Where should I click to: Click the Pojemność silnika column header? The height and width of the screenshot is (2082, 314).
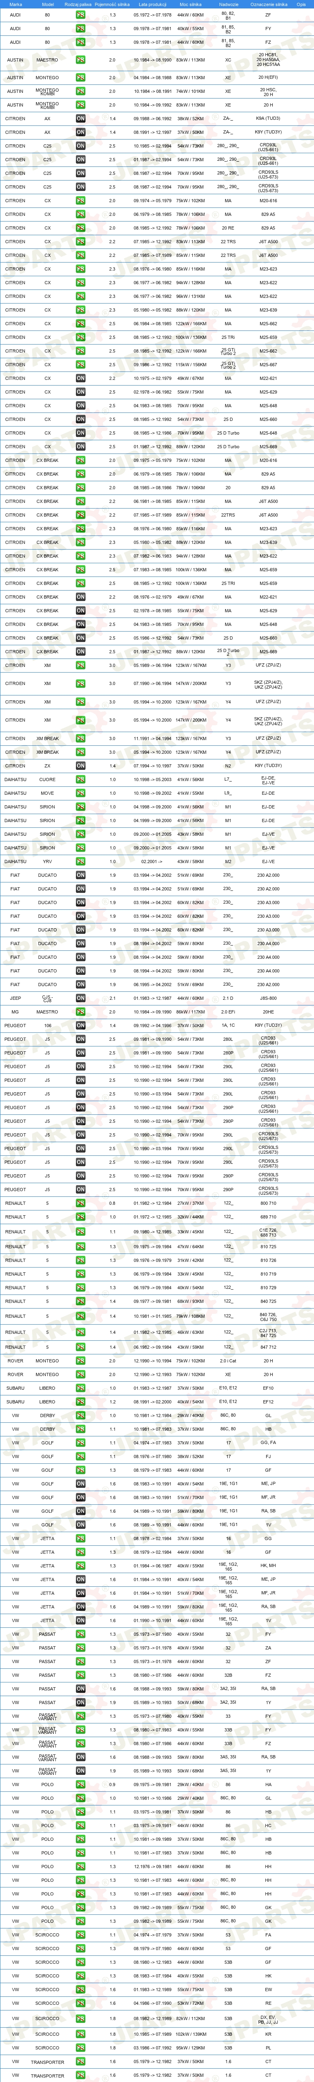[112, 4]
